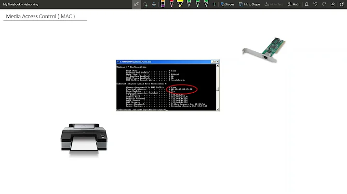Viewport: 347px width, 194px height.
Task: Pick the eraser with purple tip
Action: click(163, 4)
